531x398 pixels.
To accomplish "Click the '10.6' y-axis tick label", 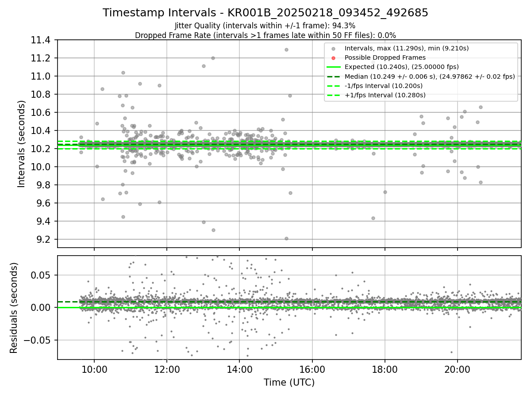I will [42, 113].
